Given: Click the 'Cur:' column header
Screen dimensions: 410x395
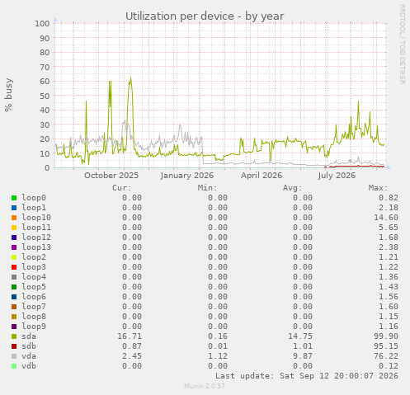Looking at the screenshot, I should 122,188.
